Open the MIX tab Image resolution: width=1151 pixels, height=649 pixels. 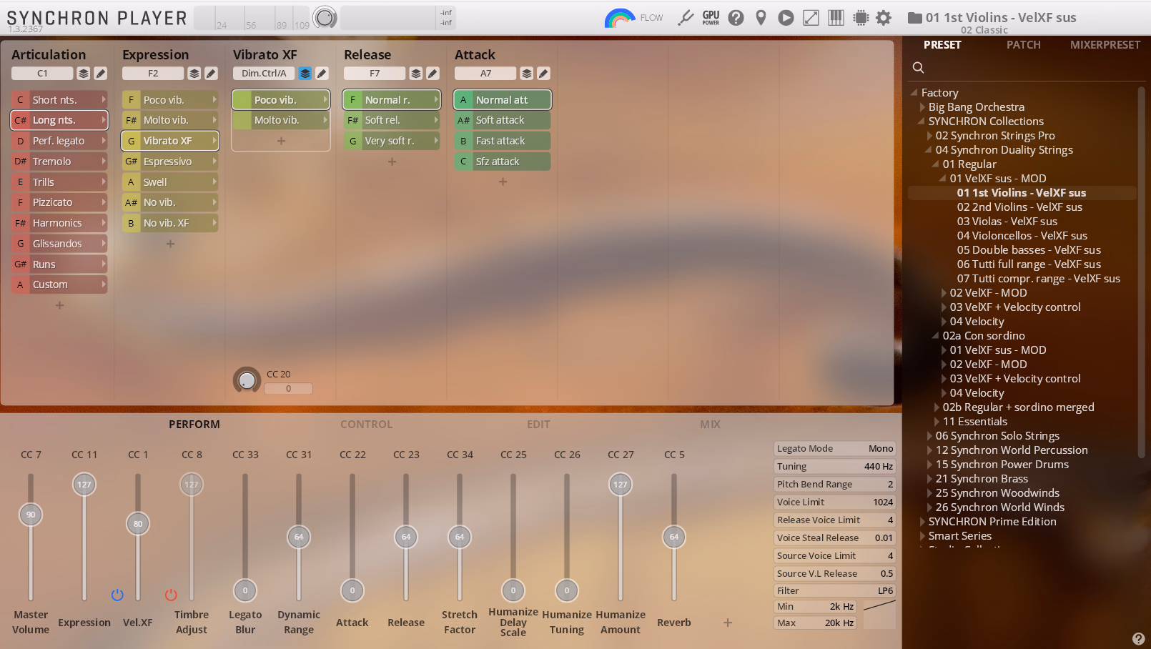pyautogui.click(x=711, y=425)
